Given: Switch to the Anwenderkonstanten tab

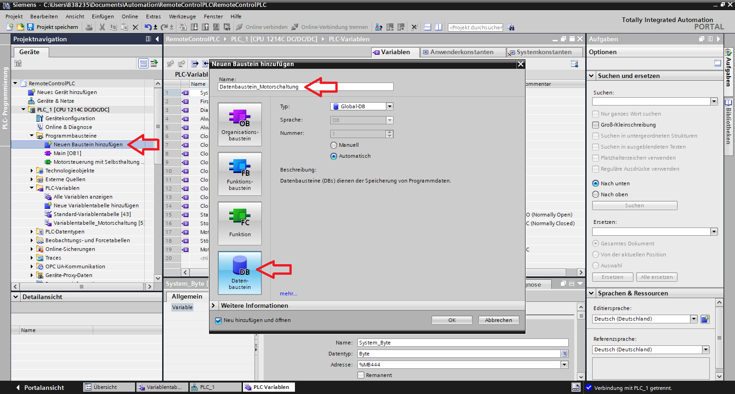Looking at the screenshot, I should click(462, 52).
